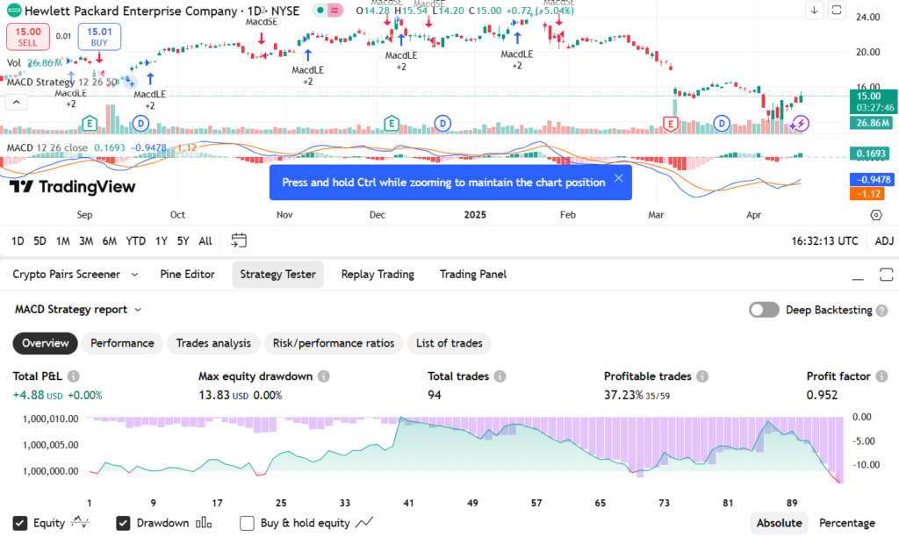Select the Strategy Tester tab
899x537 pixels.
278,275
